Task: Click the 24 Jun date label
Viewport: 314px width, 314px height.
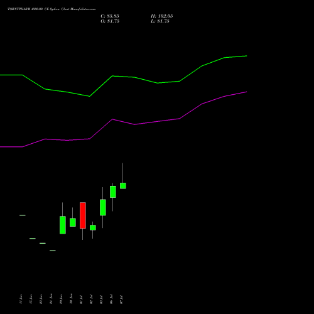Action: (x=51, y=299)
